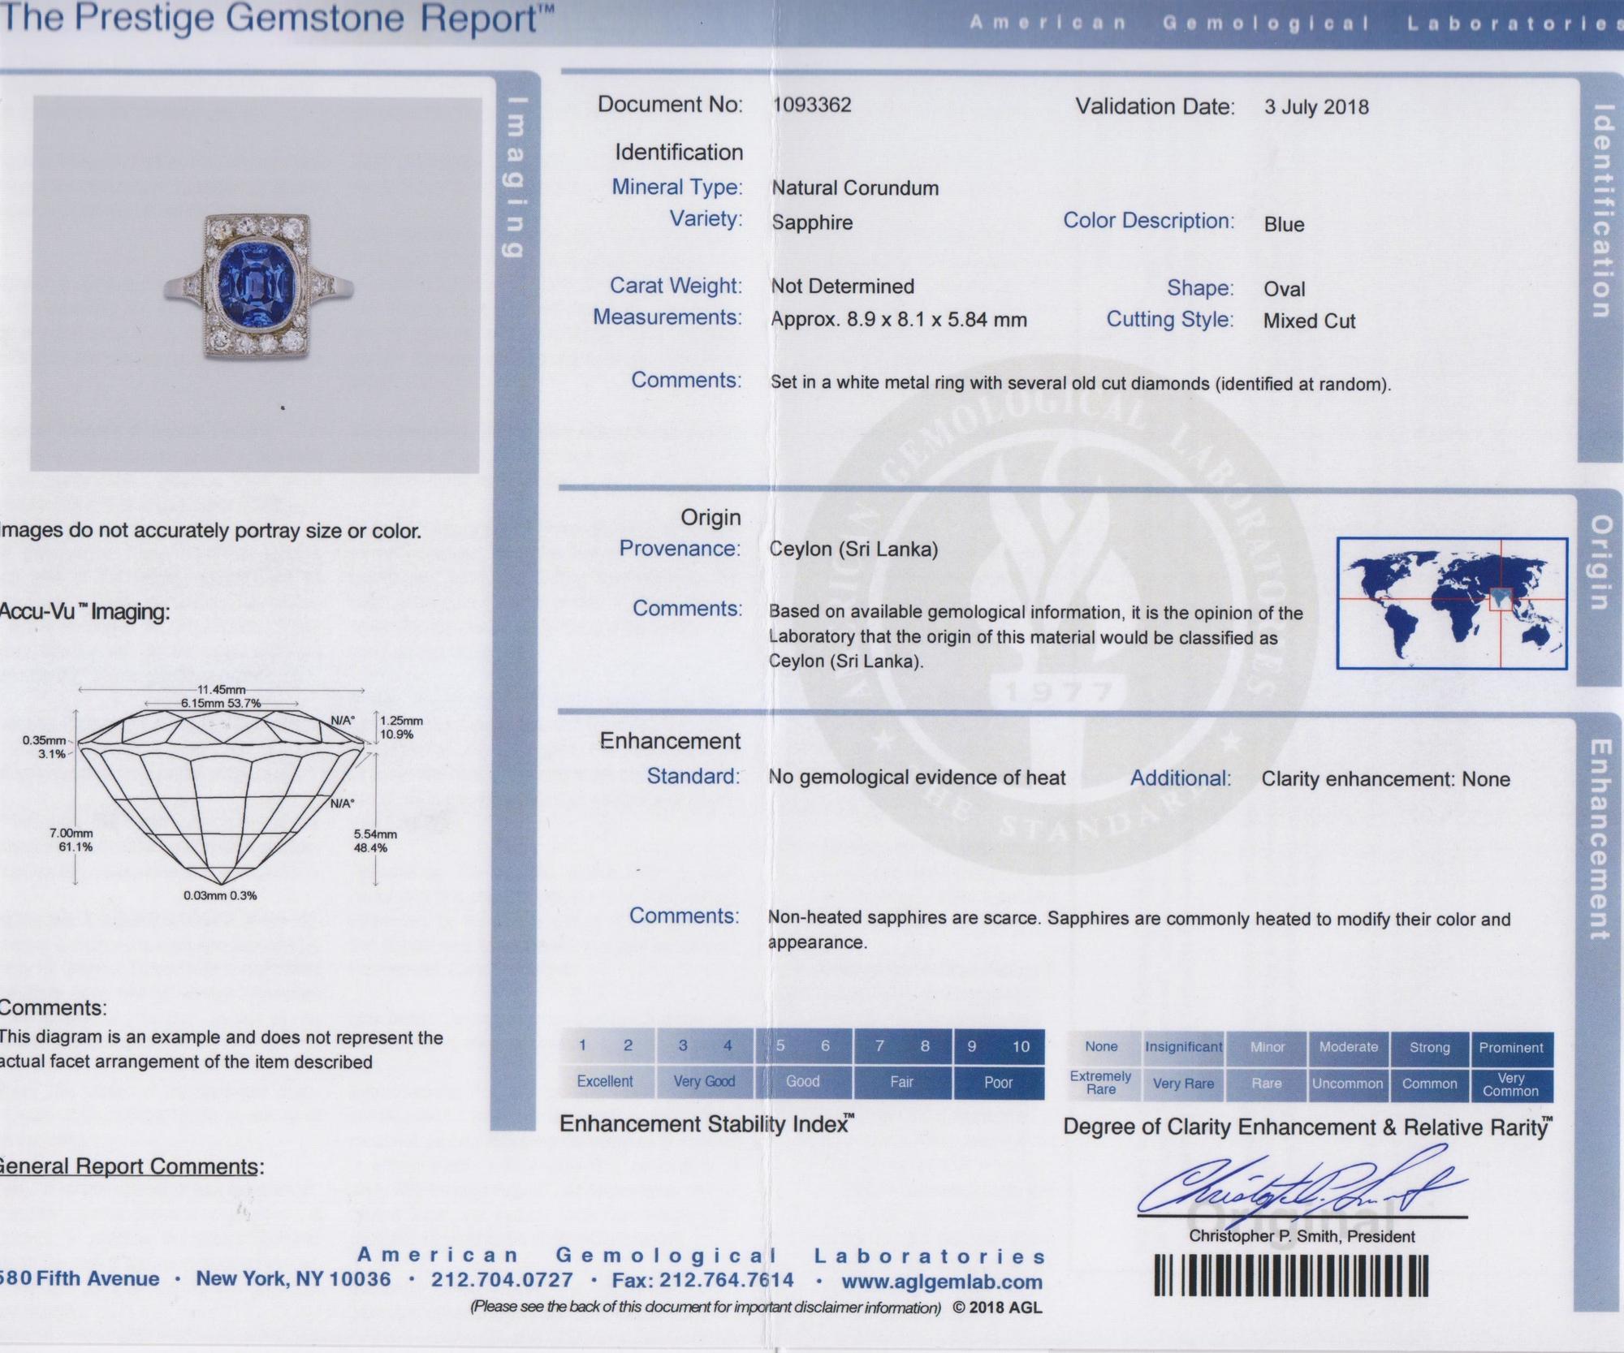Click document number 1093362
The height and width of the screenshot is (1353, 1624).
point(811,105)
